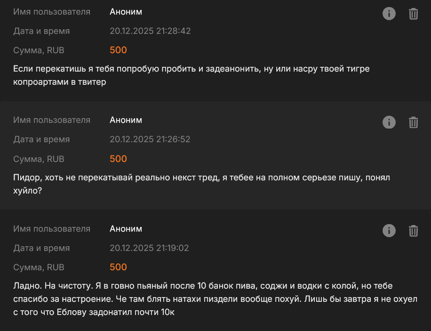Click username Аноним on the 21:19:02 donation
The height and width of the screenshot is (331, 431).
click(x=126, y=229)
